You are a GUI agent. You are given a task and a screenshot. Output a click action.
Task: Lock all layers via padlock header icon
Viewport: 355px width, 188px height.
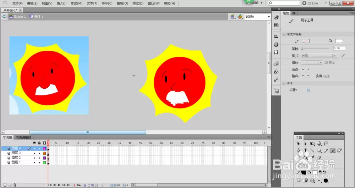pyautogui.click(x=39, y=143)
